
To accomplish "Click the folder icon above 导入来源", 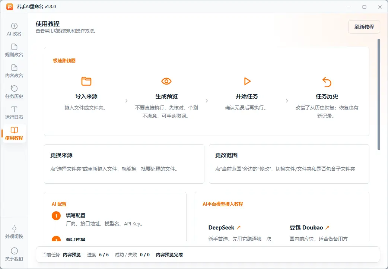I will coord(86,81).
